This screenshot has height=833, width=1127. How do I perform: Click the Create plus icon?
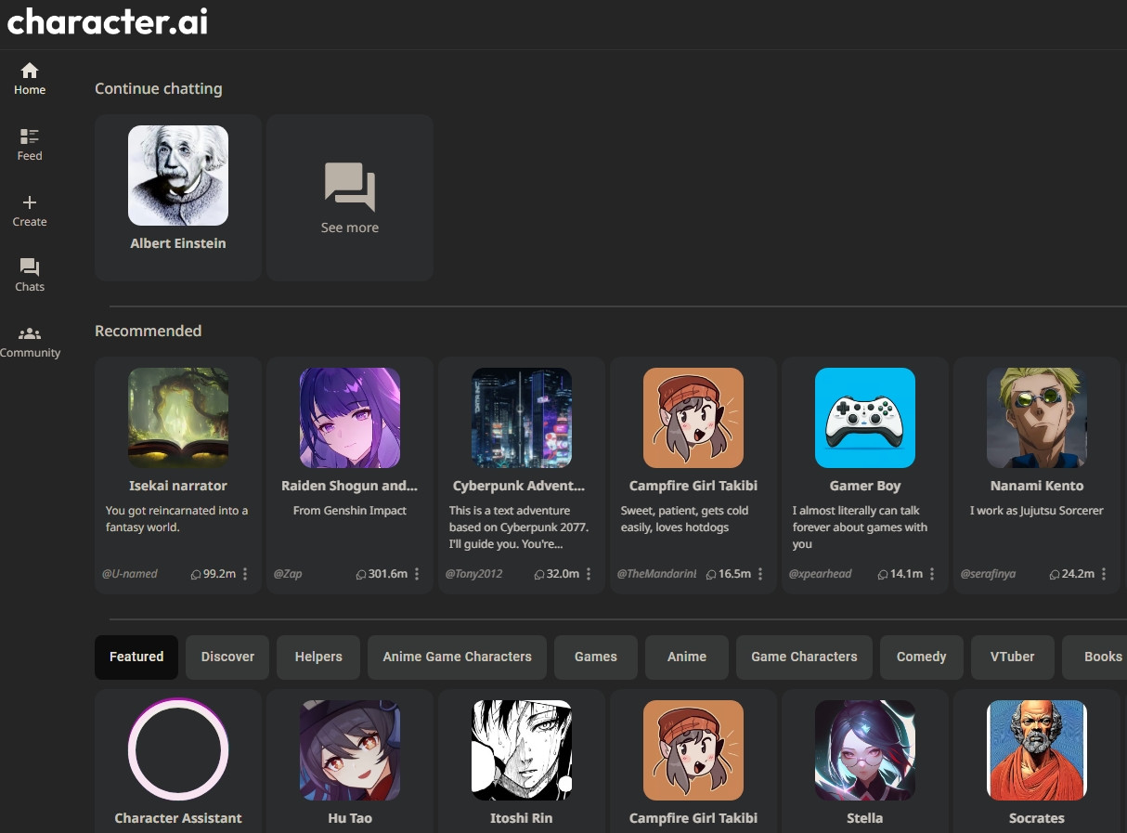(x=30, y=203)
